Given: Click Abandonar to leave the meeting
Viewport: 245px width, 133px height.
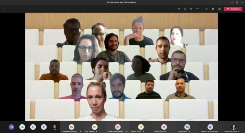Looking at the screenshot, I should point(233,9).
